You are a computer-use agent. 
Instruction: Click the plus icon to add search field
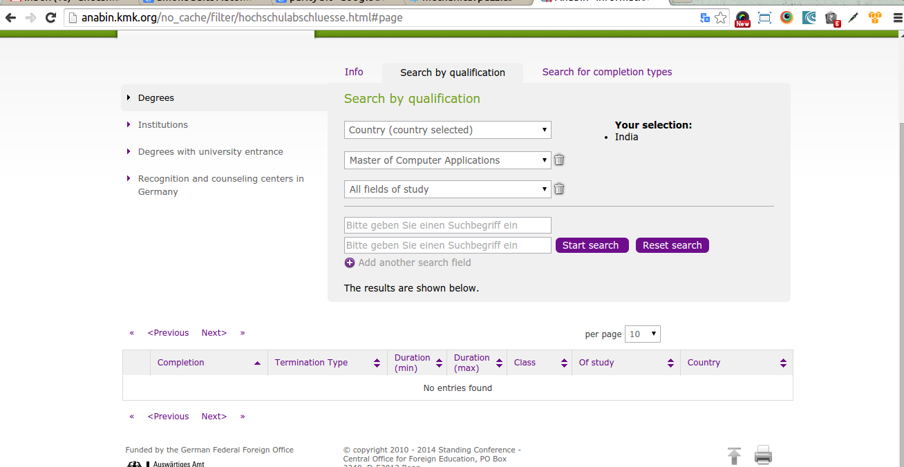click(x=350, y=263)
